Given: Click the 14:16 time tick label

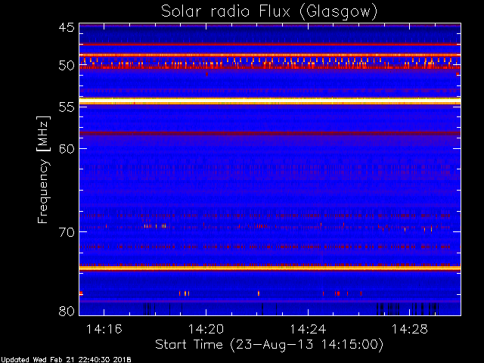Looking at the screenshot, I should click(x=104, y=329).
